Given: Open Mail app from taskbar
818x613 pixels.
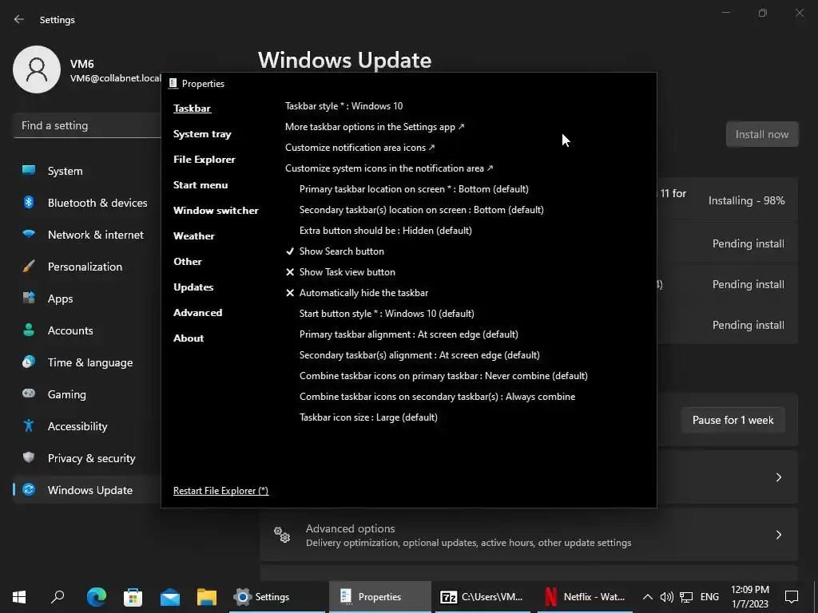Looking at the screenshot, I should pyautogui.click(x=170, y=597).
